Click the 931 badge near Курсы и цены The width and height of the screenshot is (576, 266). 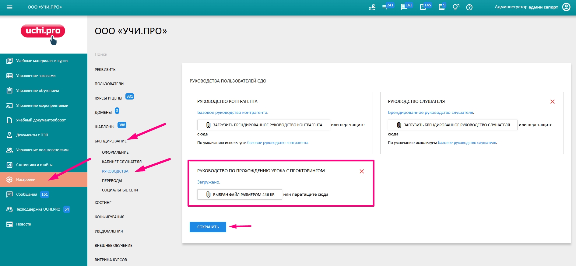pos(130,96)
